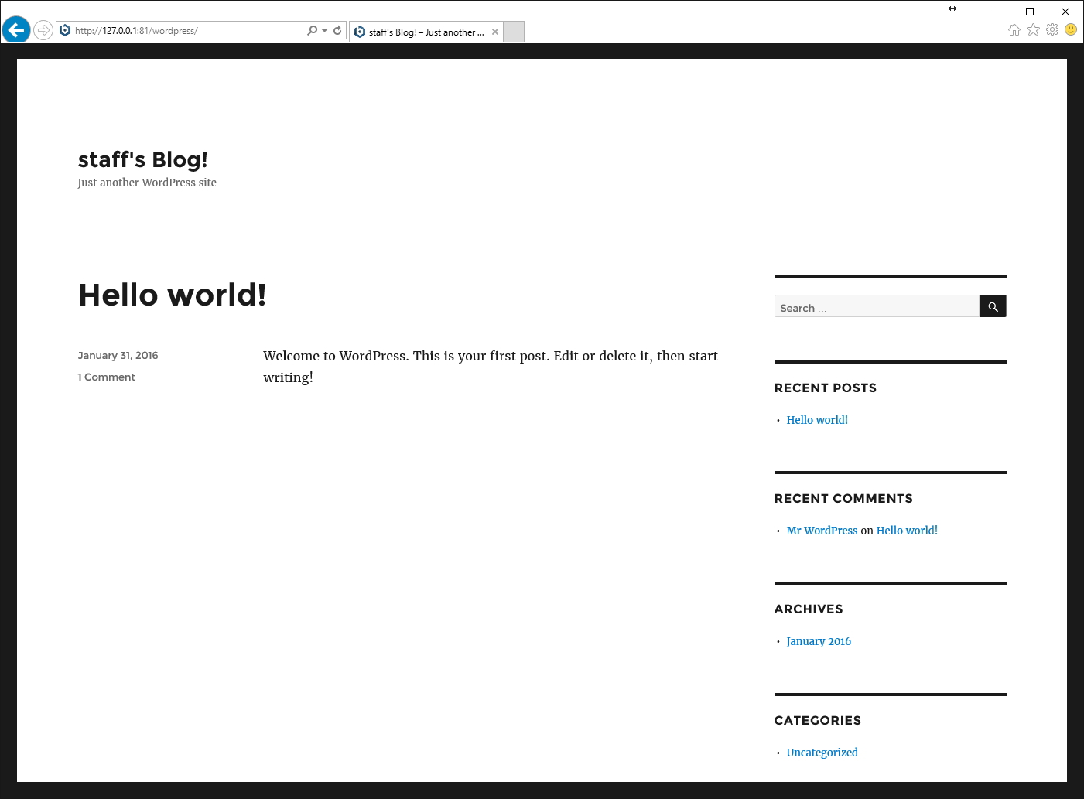
Task: Click the "RECENT COMMENTS" widget heading
Action: (843, 499)
